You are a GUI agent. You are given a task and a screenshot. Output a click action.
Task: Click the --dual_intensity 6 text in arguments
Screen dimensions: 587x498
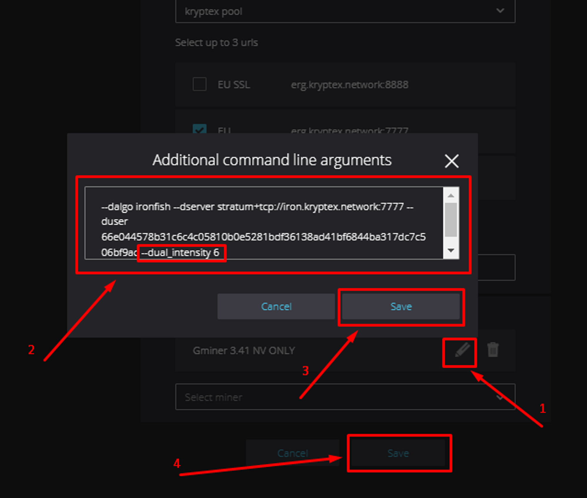[x=181, y=252]
